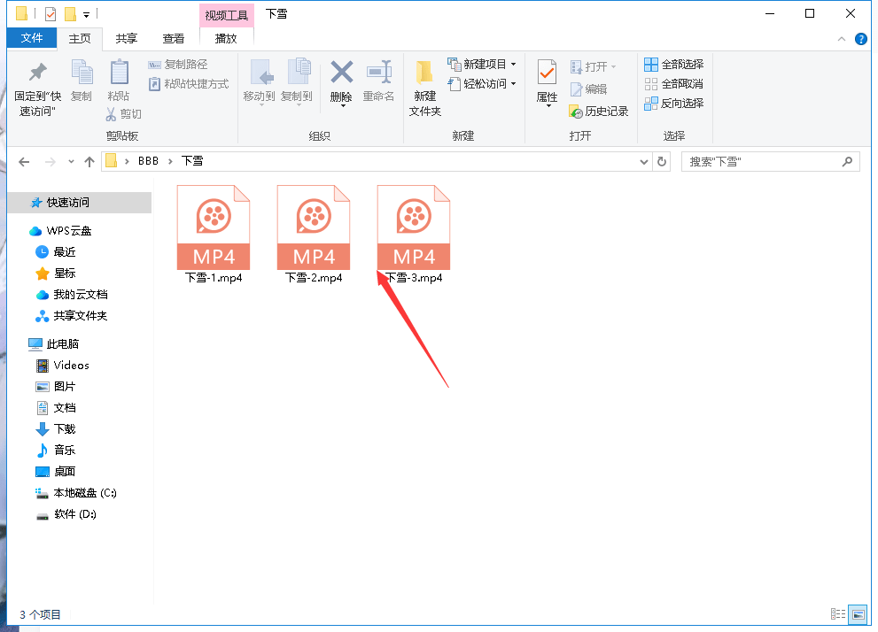The image size is (878, 632).
Task: Refresh the current folder
Action: point(661,162)
